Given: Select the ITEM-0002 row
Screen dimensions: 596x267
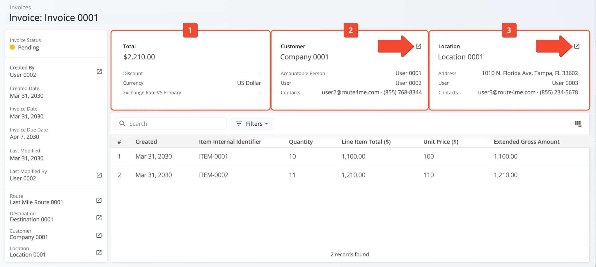Looking at the screenshot, I should pyautogui.click(x=213, y=175).
